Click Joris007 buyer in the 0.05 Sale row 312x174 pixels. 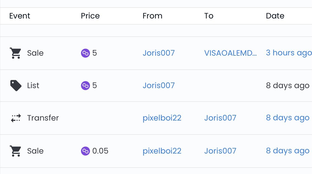(220, 151)
